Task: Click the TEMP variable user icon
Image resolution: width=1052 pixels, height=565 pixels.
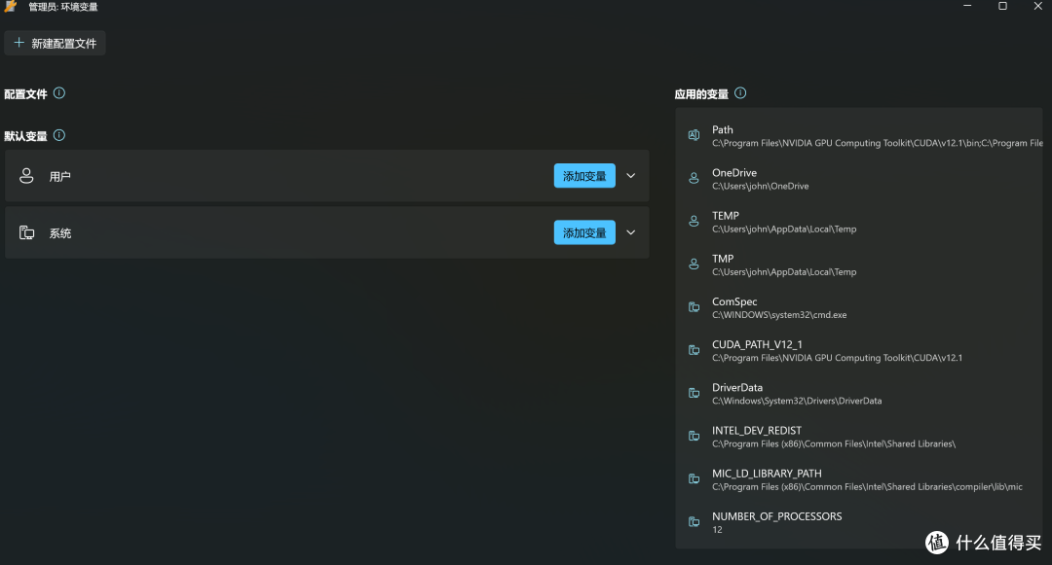Action: (x=694, y=222)
